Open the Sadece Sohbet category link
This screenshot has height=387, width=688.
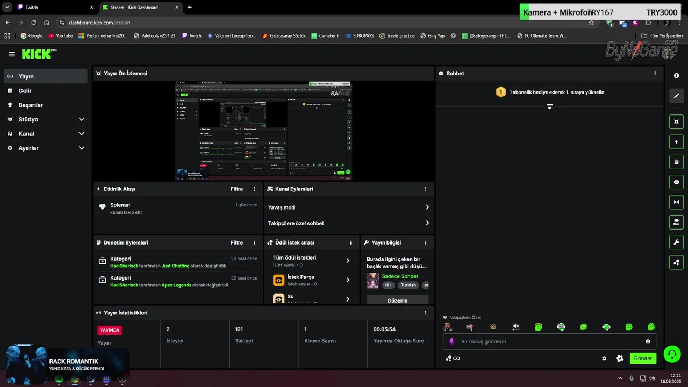click(x=400, y=276)
